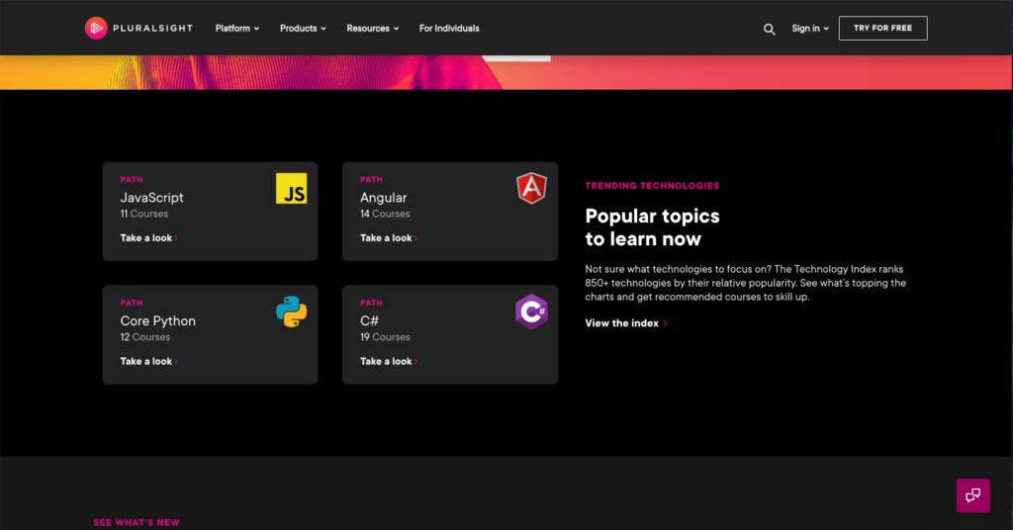The image size is (1013, 530).
Task: Click the Angular shield logo icon
Action: pyautogui.click(x=531, y=189)
